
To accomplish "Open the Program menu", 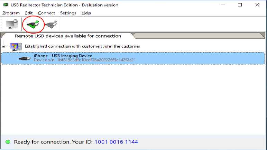I will [11, 13].
